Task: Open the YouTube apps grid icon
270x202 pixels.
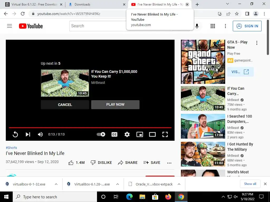Action: pos(213,26)
